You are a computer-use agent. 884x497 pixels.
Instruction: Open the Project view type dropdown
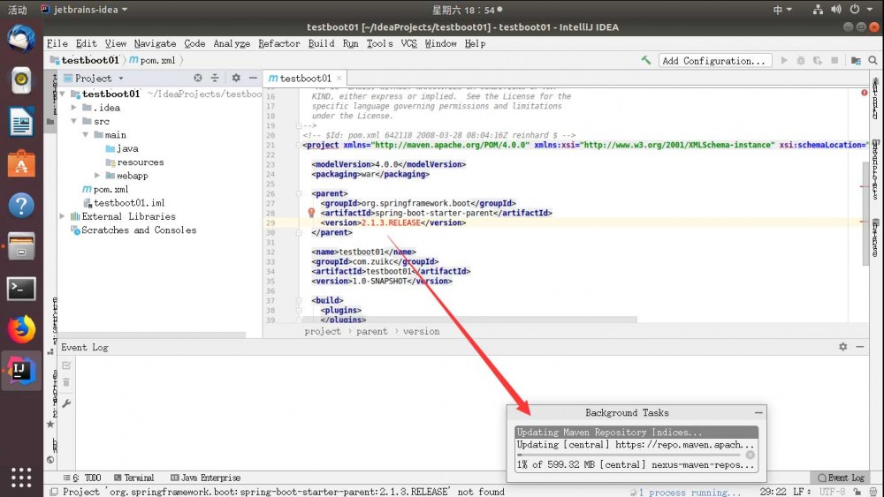pos(121,79)
